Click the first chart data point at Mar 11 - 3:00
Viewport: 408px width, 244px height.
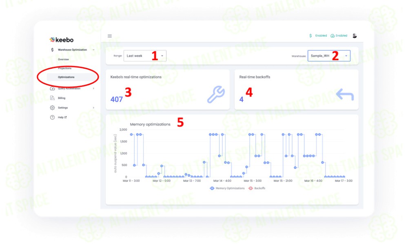(131, 135)
